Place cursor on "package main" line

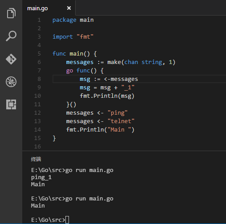point(73,20)
